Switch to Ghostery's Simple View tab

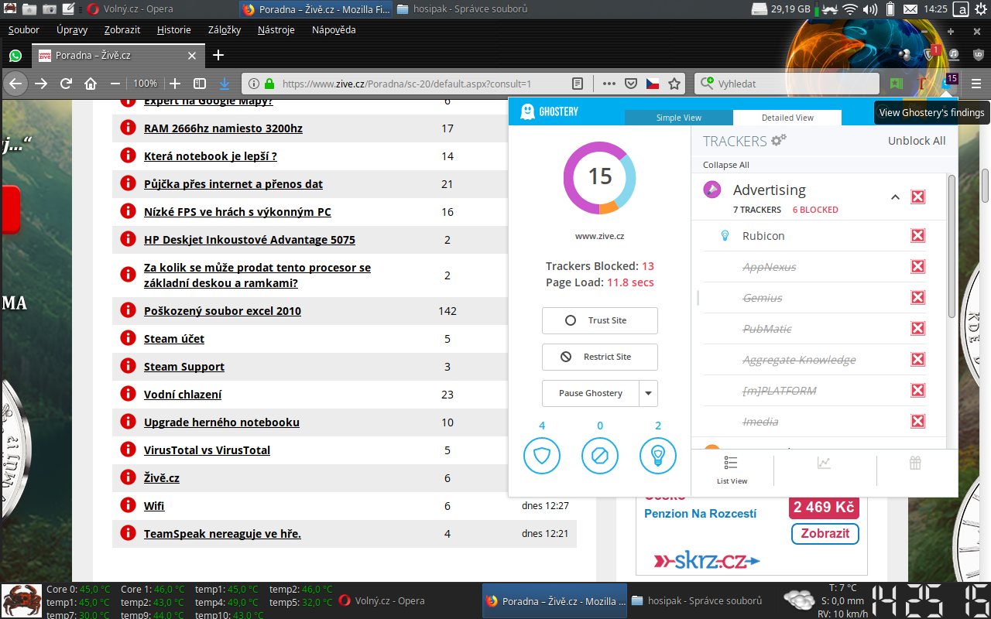[678, 117]
